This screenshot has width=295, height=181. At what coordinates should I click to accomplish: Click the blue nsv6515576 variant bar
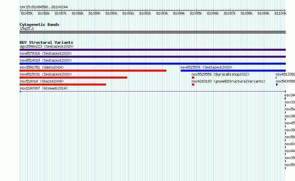(x=233, y=71)
